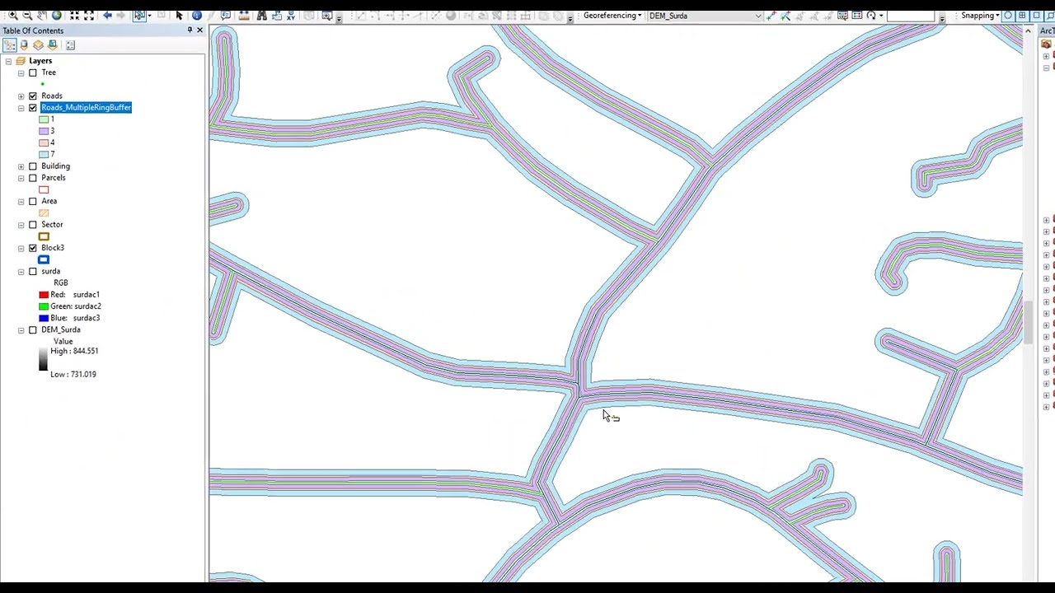
Task: Click the DEM_Surda grayscale color ramp
Action: click(x=43, y=359)
